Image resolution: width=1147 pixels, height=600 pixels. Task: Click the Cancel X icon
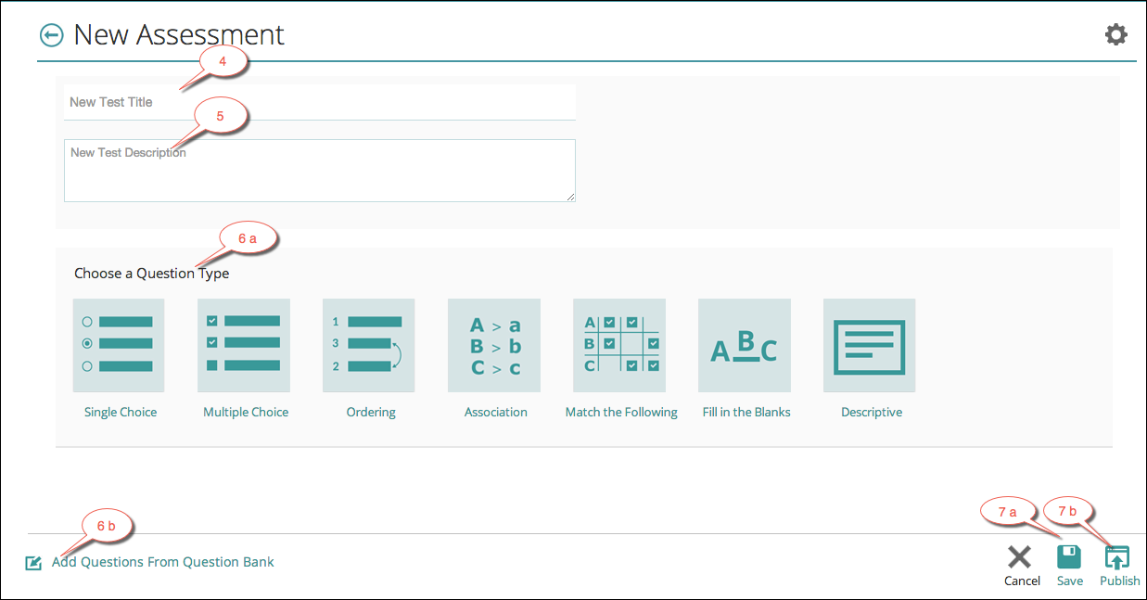pos(1020,556)
